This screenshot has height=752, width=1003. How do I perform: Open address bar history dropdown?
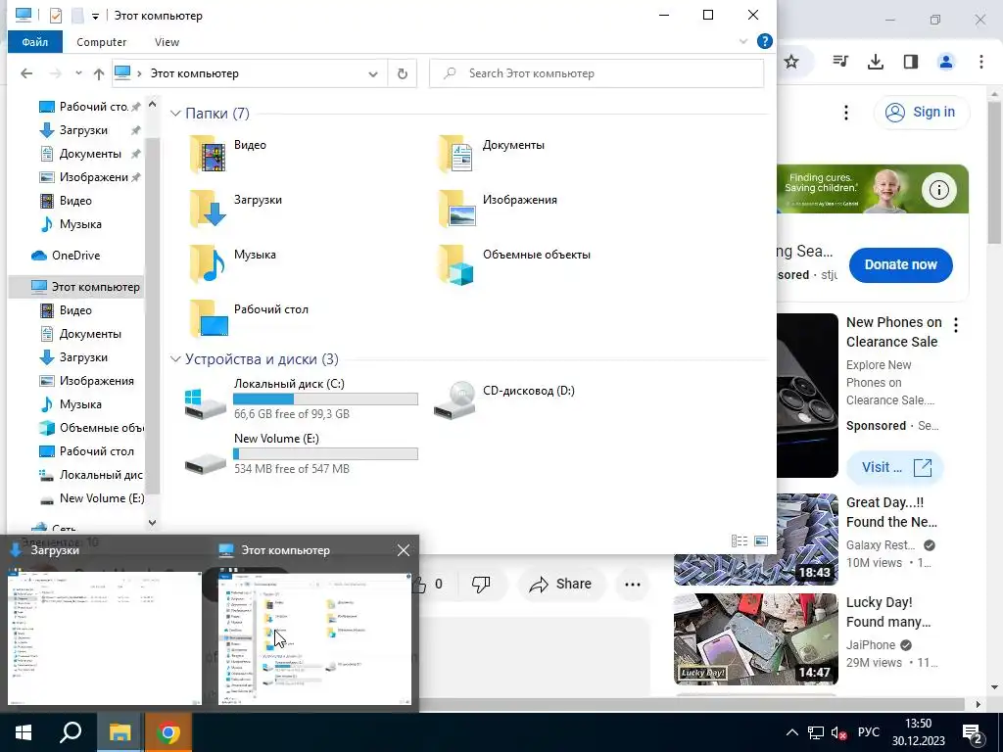coord(373,73)
